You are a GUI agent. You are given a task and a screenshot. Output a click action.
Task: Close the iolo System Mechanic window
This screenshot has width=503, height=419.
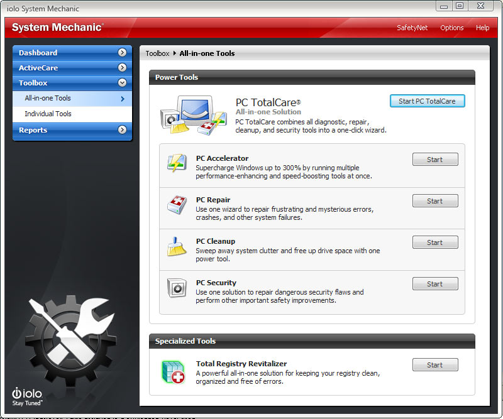tap(480, 6)
